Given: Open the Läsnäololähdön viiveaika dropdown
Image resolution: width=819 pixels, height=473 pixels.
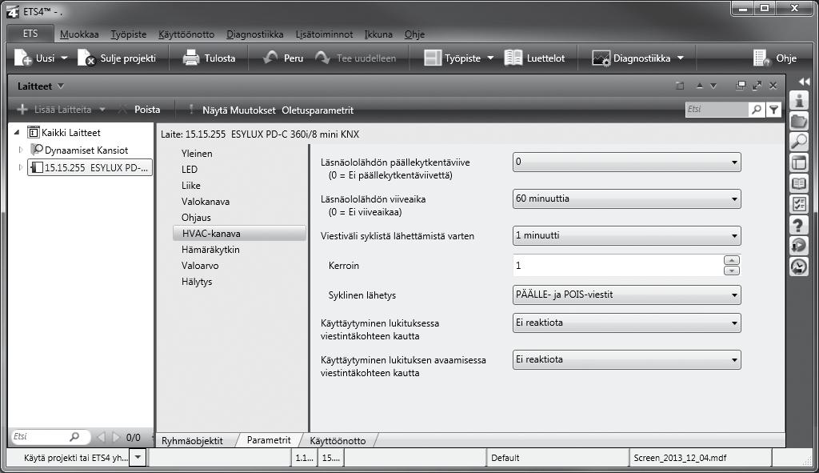Looking at the screenshot, I should click(627, 198).
